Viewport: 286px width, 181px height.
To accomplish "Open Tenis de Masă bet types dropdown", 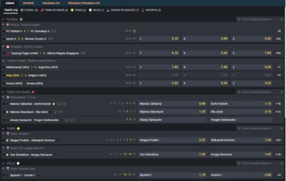I will tap(260, 92).
